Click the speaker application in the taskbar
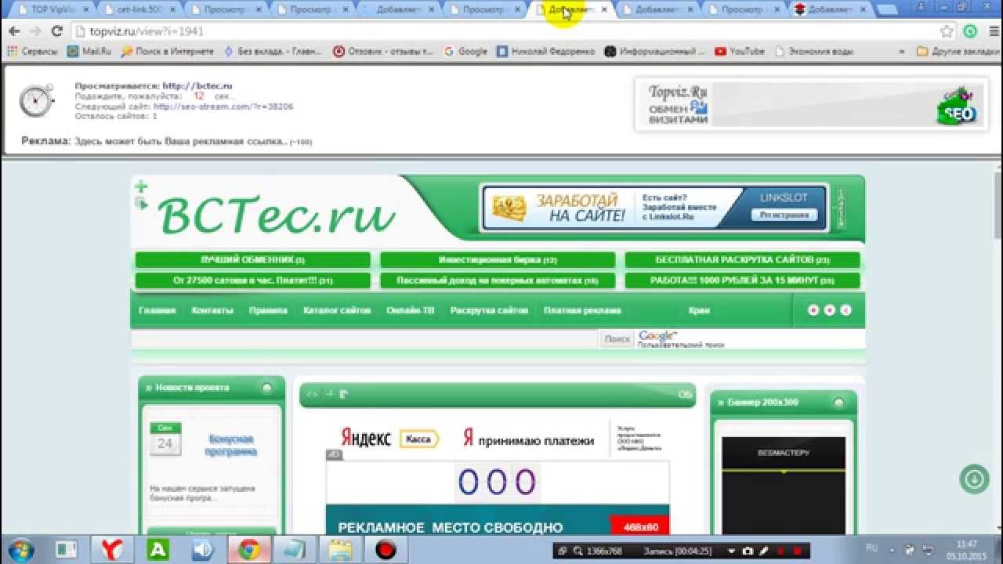 pyautogui.click(x=204, y=549)
